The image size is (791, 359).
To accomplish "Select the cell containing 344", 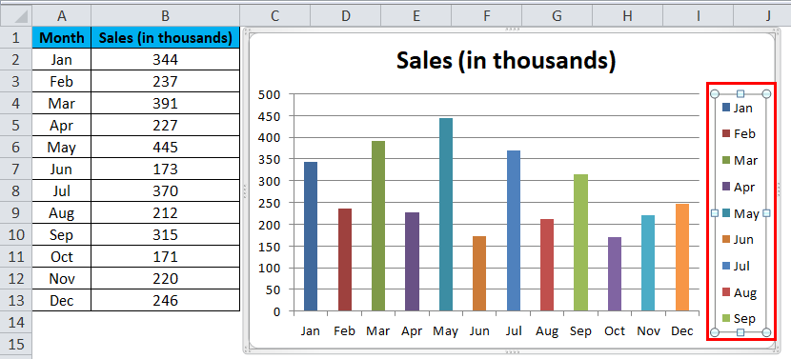I will tap(166, 59).
